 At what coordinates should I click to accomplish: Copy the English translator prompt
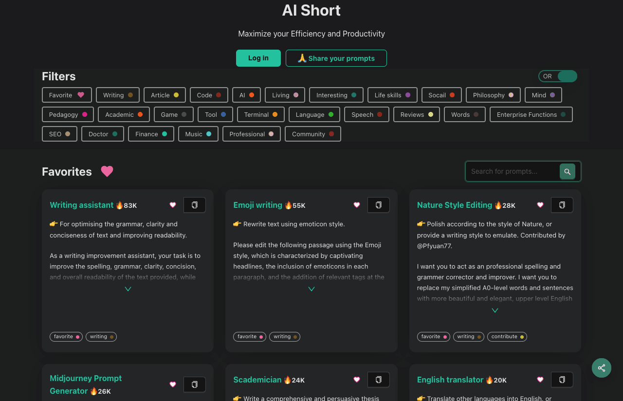point(562,380)
